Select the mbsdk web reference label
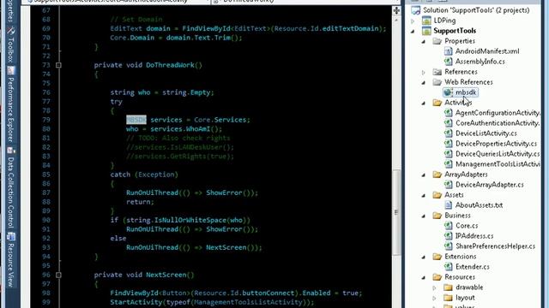 click(466, 92)
